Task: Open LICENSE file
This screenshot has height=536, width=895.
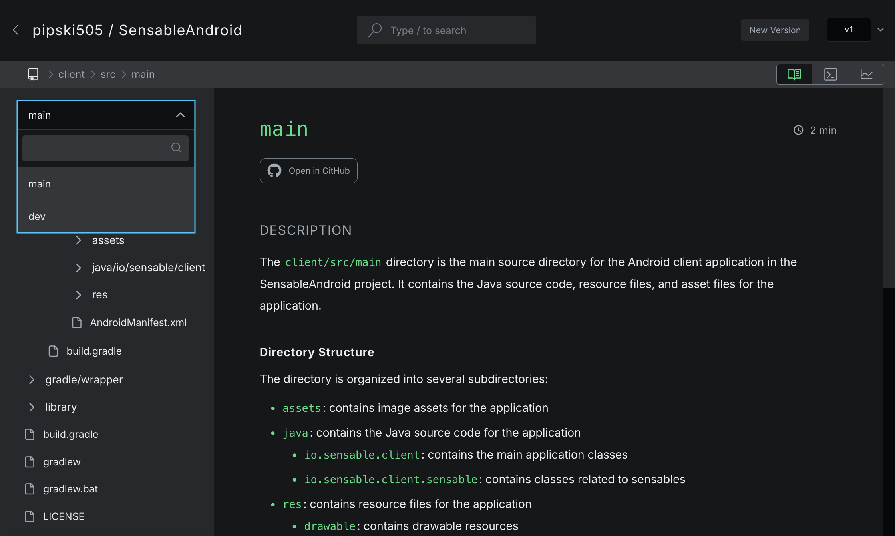Action: pos(64,516)
